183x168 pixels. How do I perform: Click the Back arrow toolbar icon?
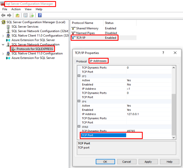[3, 15]
